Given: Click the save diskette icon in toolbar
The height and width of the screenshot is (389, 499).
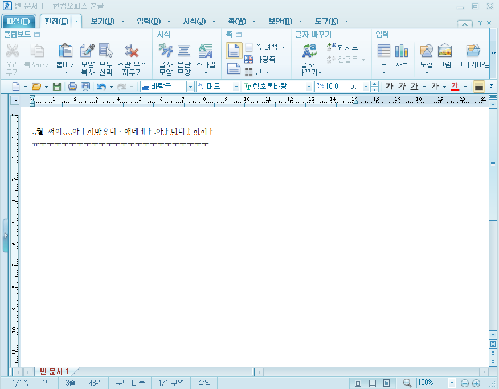Looking at the screenshot, I should coord(56,87).
